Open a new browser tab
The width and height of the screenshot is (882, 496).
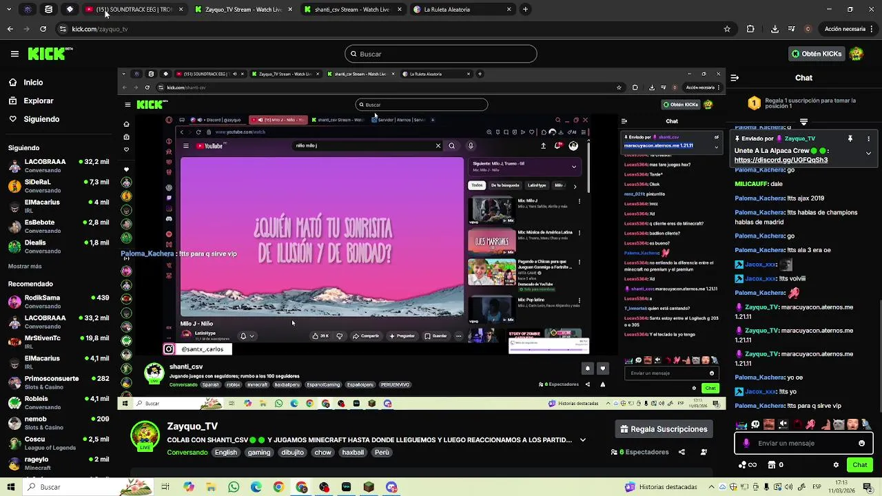526,10
